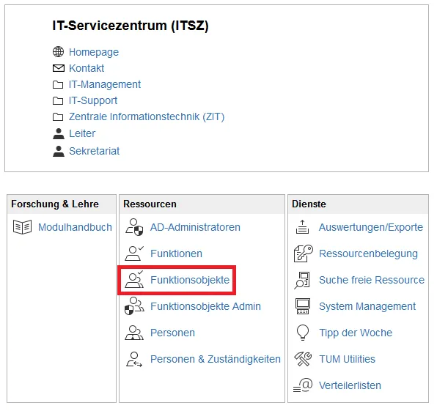Open the Suche freie Ressource link
This screenshot has width=437, height=411.
pos(372,280)
